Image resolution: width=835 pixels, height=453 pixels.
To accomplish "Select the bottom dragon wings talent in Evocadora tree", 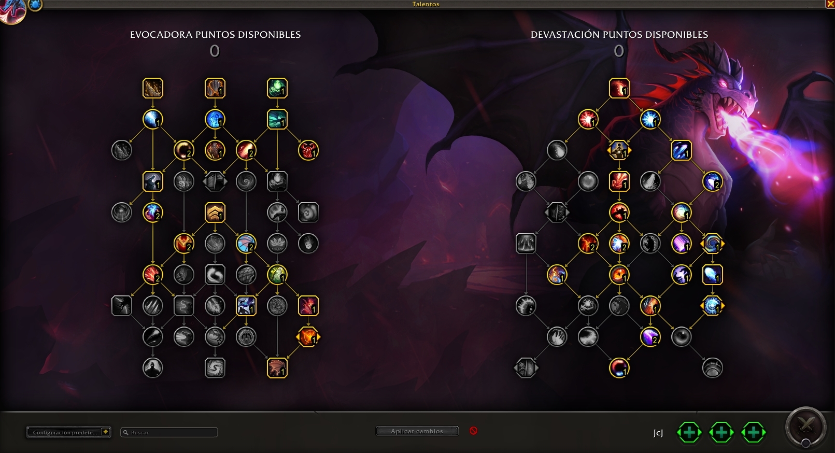I will coord(277,368).
